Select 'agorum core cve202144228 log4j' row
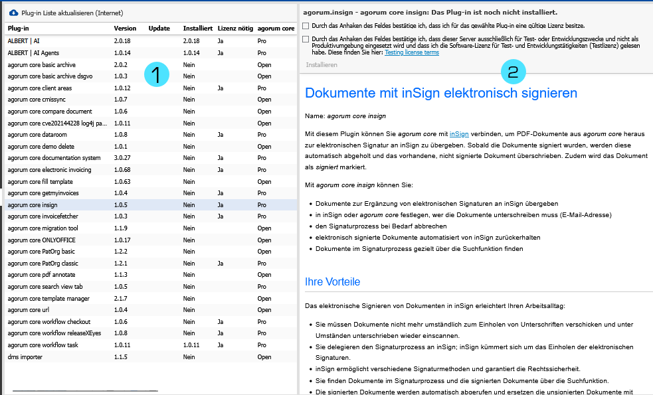Image resolution: width=653 pixels, height=395 pixels. tap(151, 123)
